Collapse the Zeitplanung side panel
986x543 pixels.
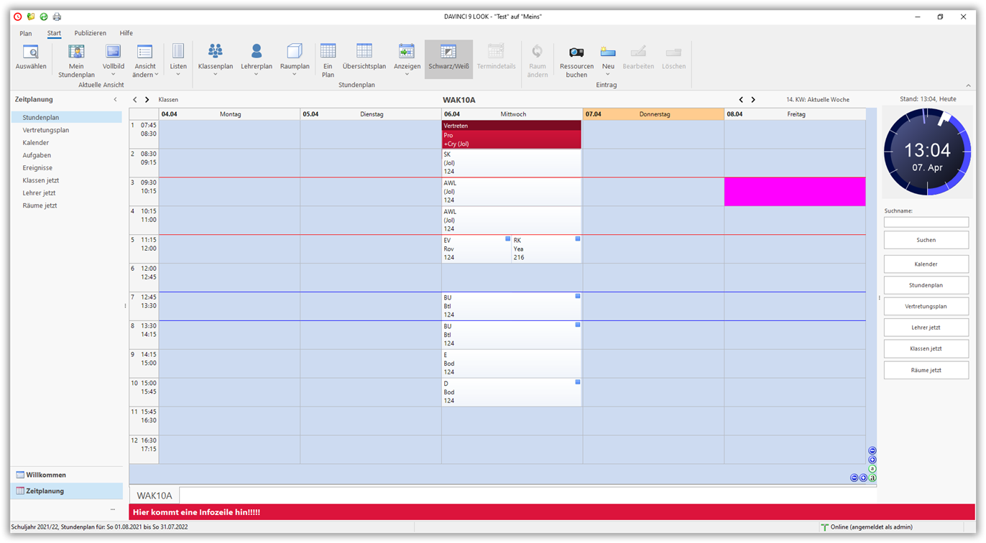tap(115, 100)
